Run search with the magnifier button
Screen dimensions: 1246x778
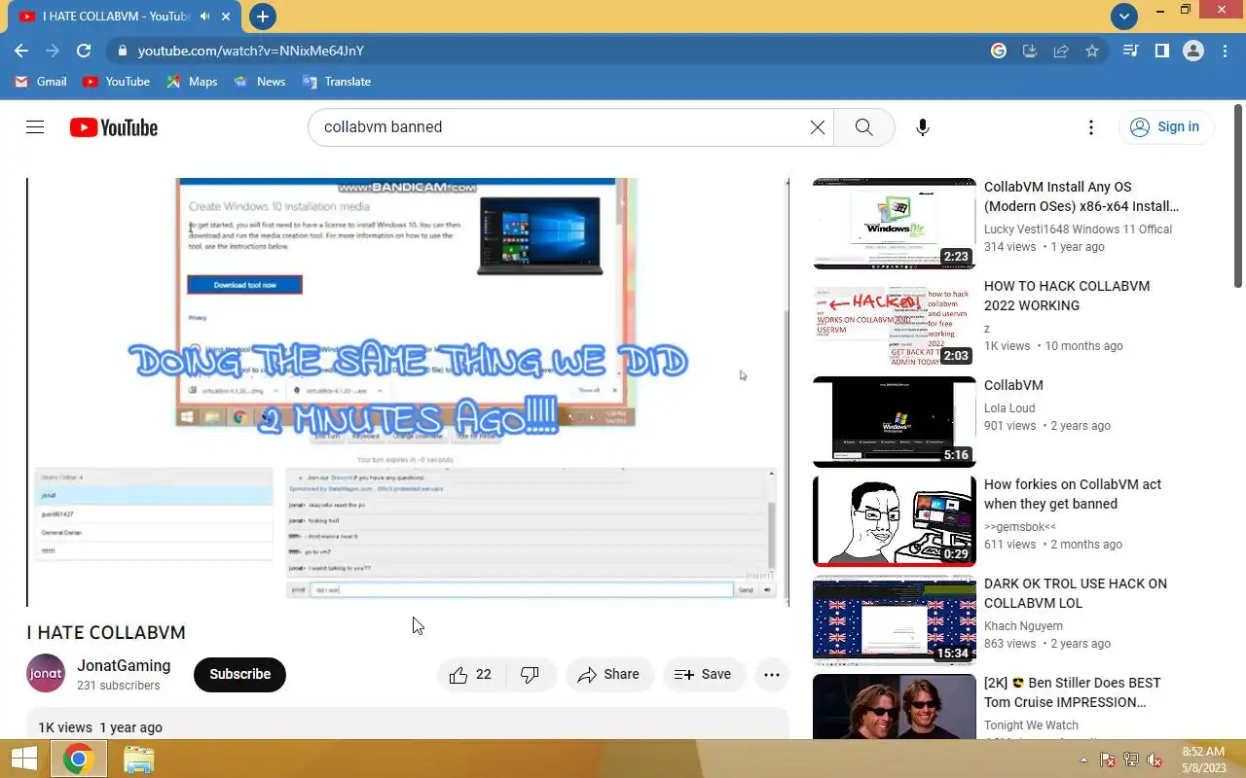coord(863,127)
